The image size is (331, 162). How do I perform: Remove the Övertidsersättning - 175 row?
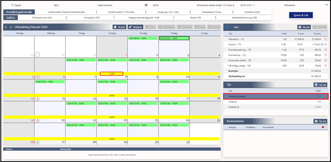pyautogui.click(x=325, y=50)
